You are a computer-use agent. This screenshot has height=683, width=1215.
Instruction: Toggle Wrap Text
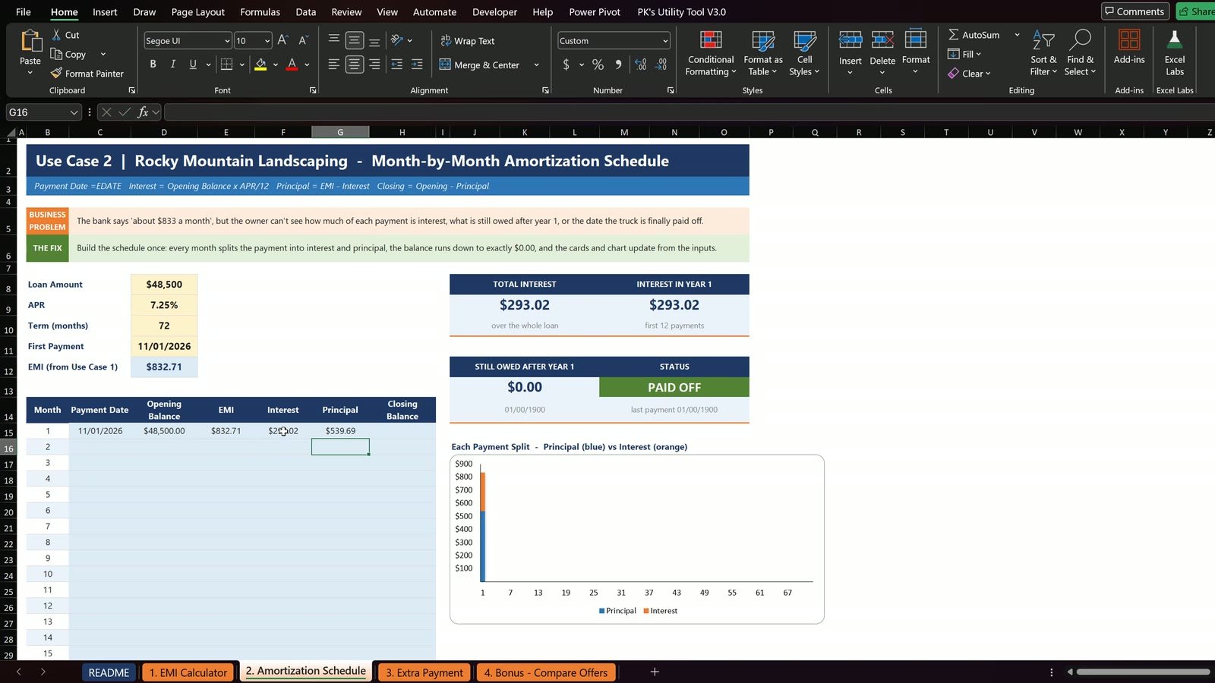[x=467, y=41]
